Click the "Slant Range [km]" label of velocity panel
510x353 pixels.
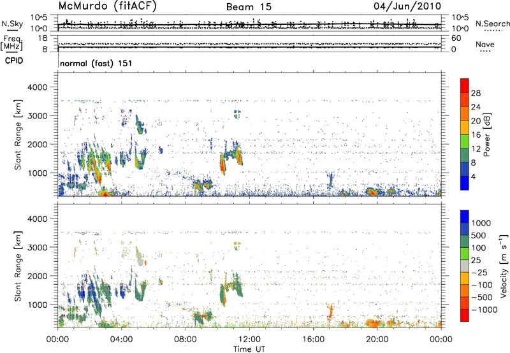point(18,266)
